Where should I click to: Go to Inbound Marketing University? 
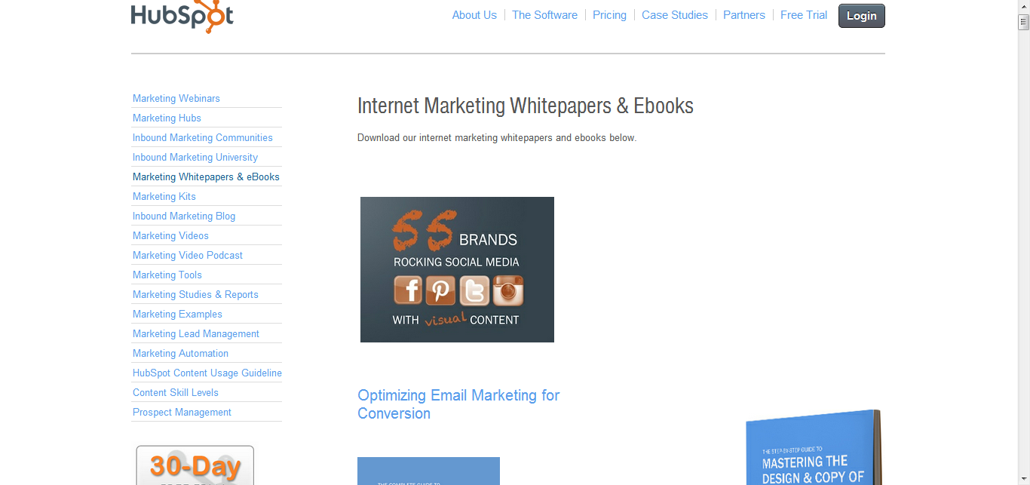195,157
